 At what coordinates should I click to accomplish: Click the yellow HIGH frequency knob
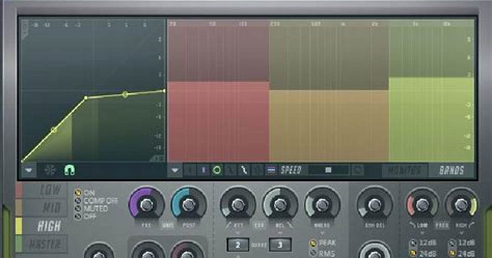click(461, 204)
